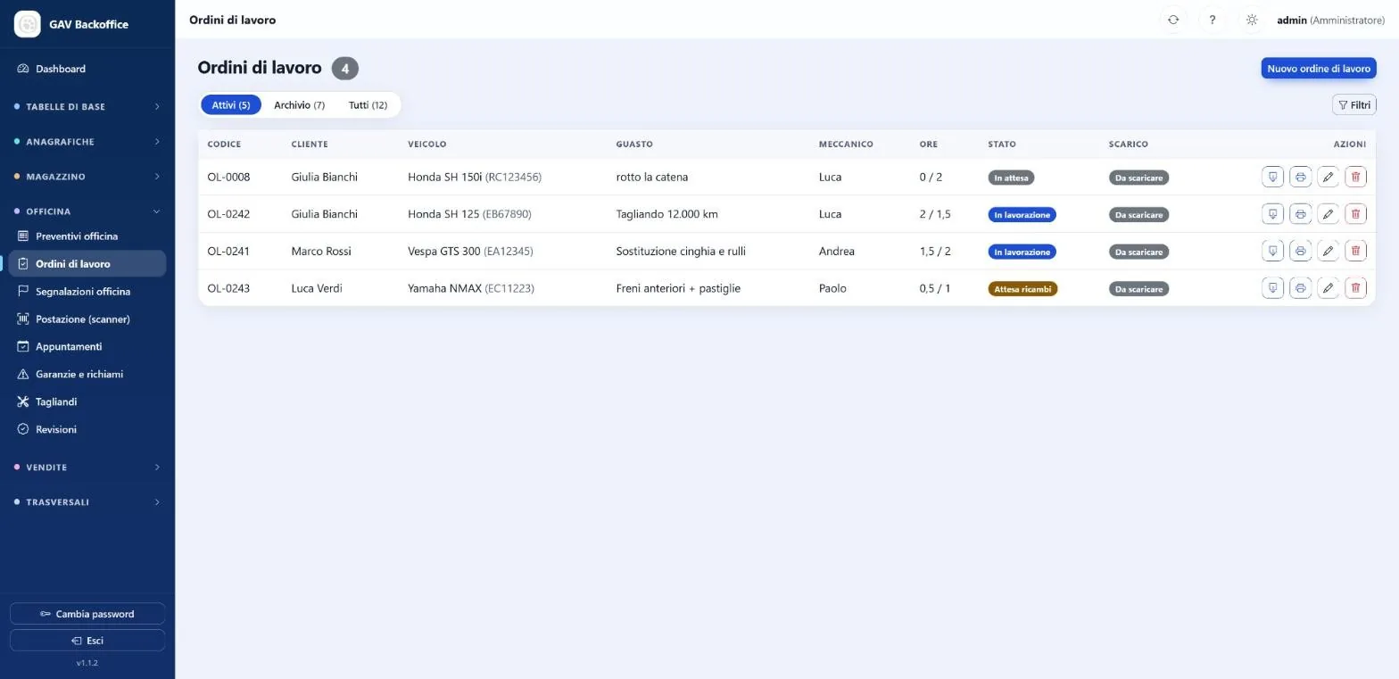Edit work order OL-0243 with the pencil icon
The height and width of the screenshot is (679, 1399).
coord(1329,288)
